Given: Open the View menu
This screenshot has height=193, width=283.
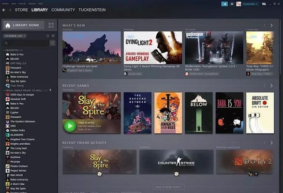Looking at the screenshot, I should pyautogui.click(x=14, y=3).
